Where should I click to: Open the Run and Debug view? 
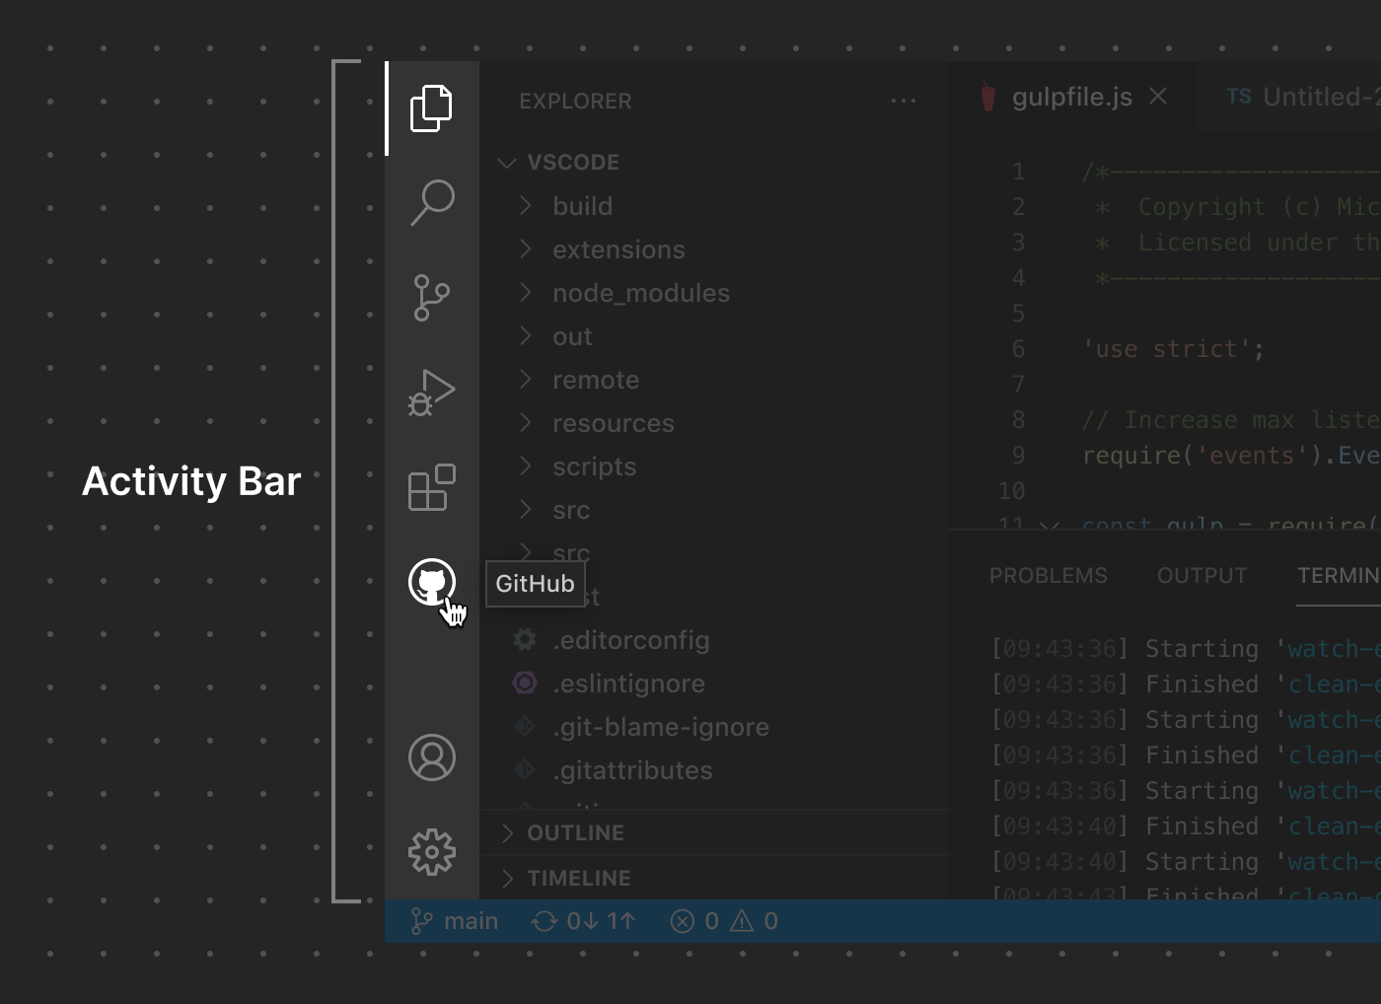(x=431, y=392)
